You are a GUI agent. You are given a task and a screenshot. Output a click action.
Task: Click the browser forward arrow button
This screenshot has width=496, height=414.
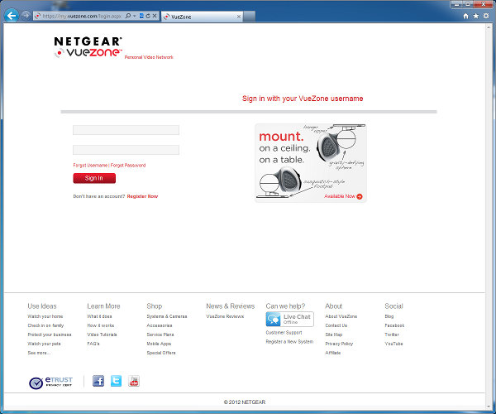[26, 15]
